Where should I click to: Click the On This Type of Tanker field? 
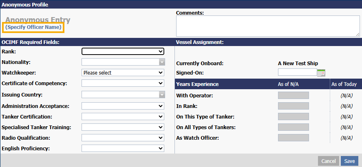click(x=293, y=116)
